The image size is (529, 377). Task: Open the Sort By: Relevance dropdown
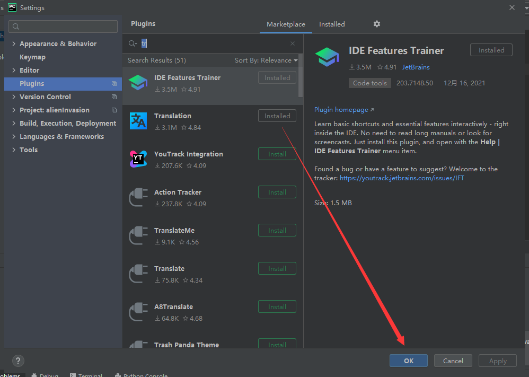point(266,60)
